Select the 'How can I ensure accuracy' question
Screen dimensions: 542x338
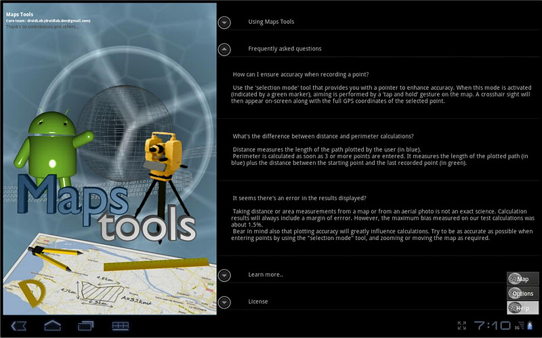301,74
